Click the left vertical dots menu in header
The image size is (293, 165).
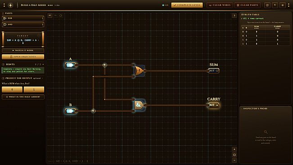tap(4, 5)
